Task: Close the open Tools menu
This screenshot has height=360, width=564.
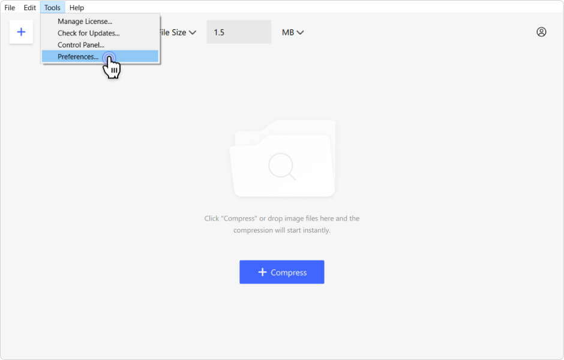Action: 52,8
